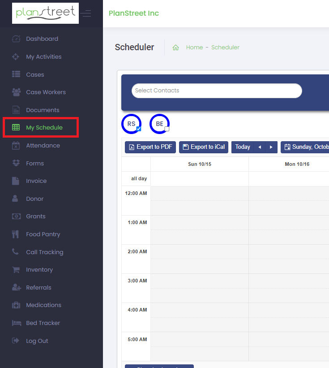Go to previous week arrow
Screen dimensions: 329x368
point(260,147)
